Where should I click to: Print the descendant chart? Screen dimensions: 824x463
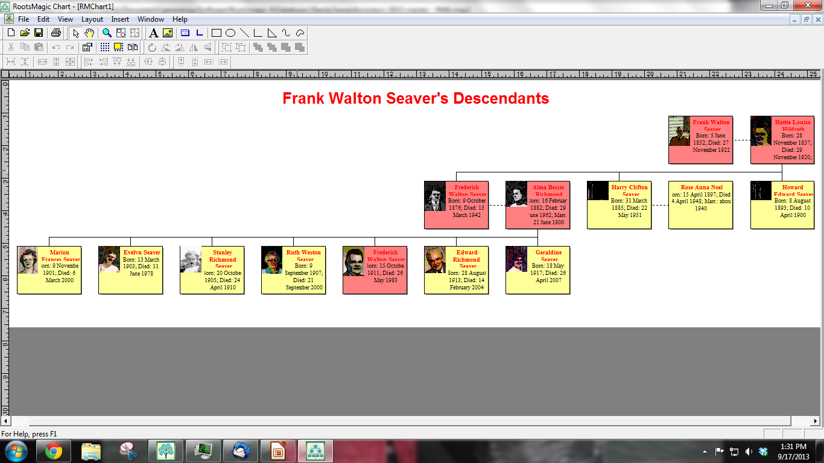pyautogui.click(x=55, y=33)
